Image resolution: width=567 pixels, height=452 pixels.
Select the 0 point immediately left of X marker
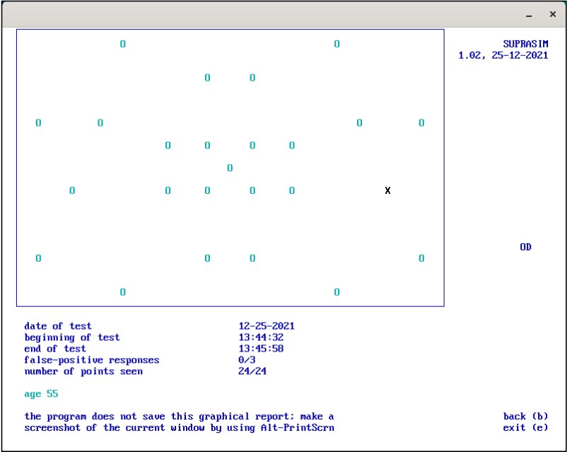click(x=292, y=191)
